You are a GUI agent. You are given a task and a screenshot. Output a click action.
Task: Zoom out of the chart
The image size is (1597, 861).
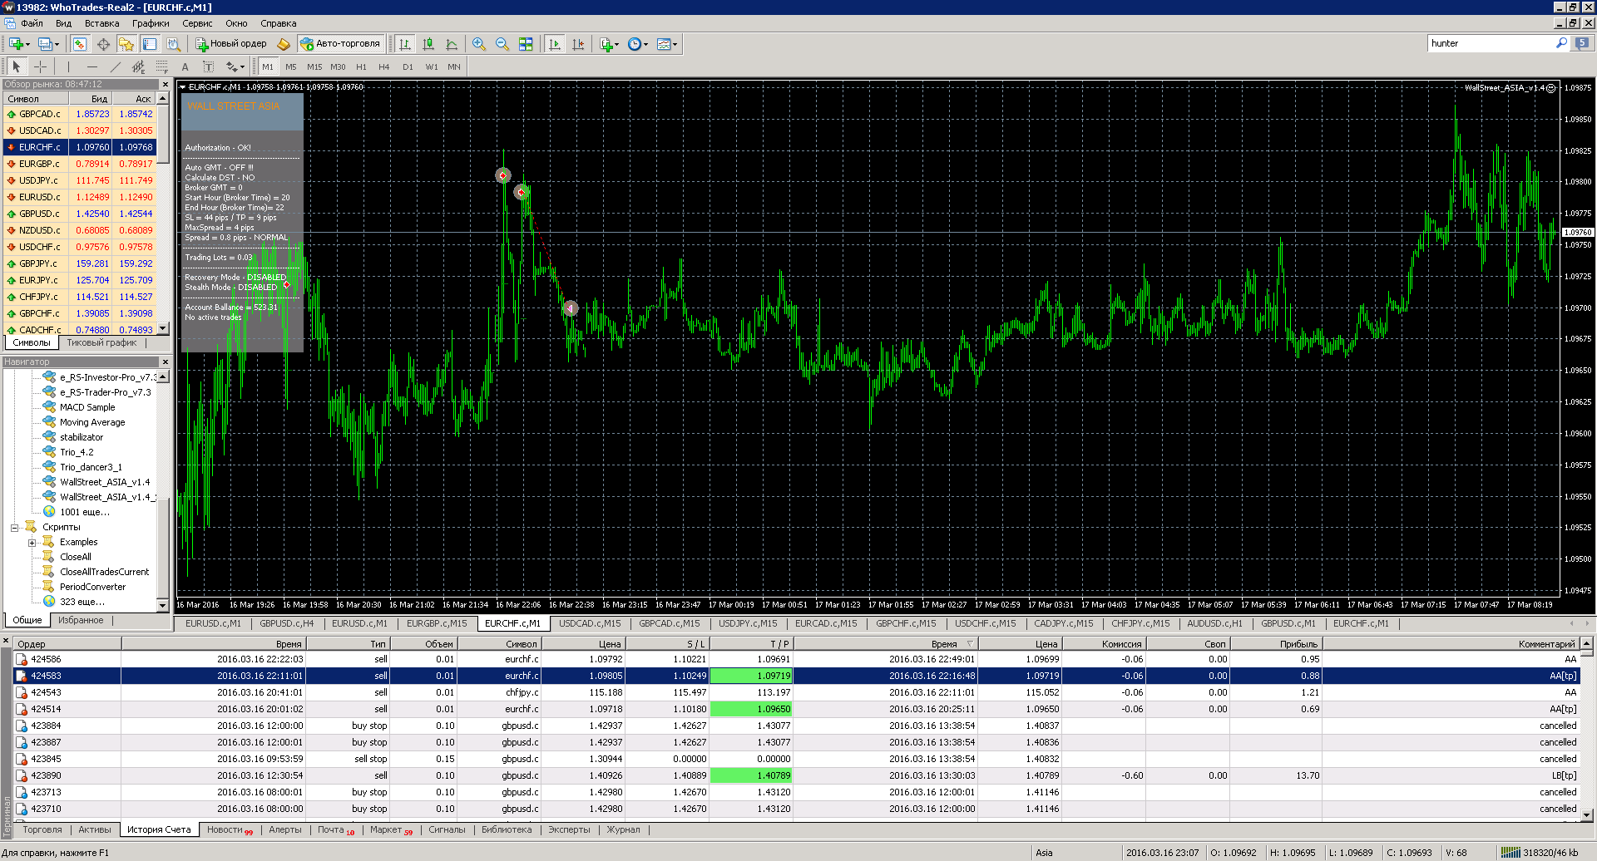coord(502,44)
